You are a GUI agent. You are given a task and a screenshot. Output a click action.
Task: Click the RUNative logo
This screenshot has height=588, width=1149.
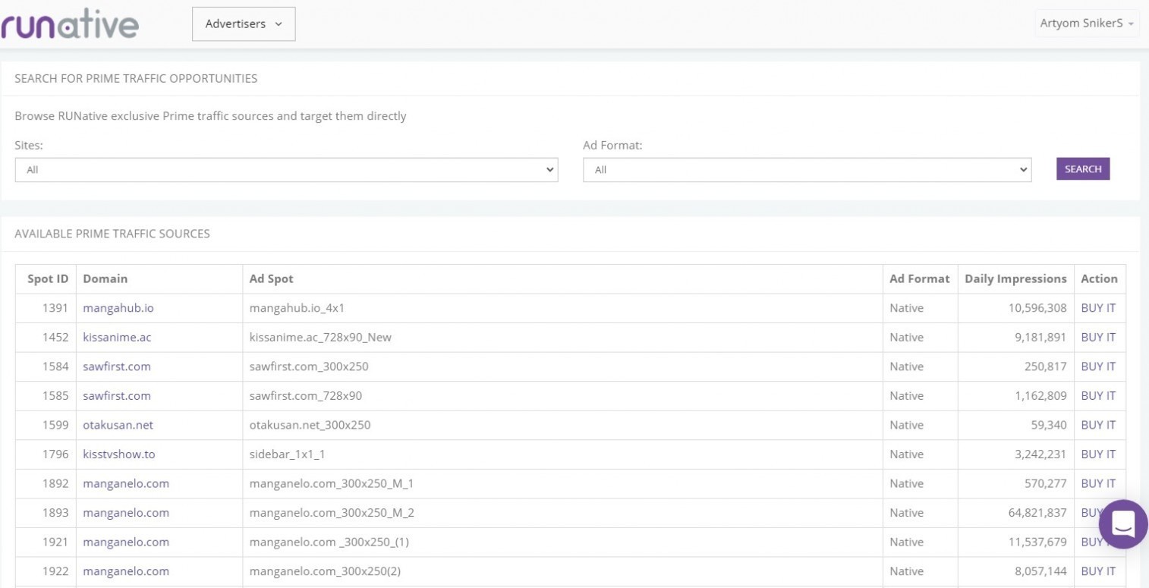[x=70, y=24]
